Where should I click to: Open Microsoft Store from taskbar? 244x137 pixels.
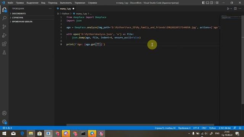(x=40, y=134)
